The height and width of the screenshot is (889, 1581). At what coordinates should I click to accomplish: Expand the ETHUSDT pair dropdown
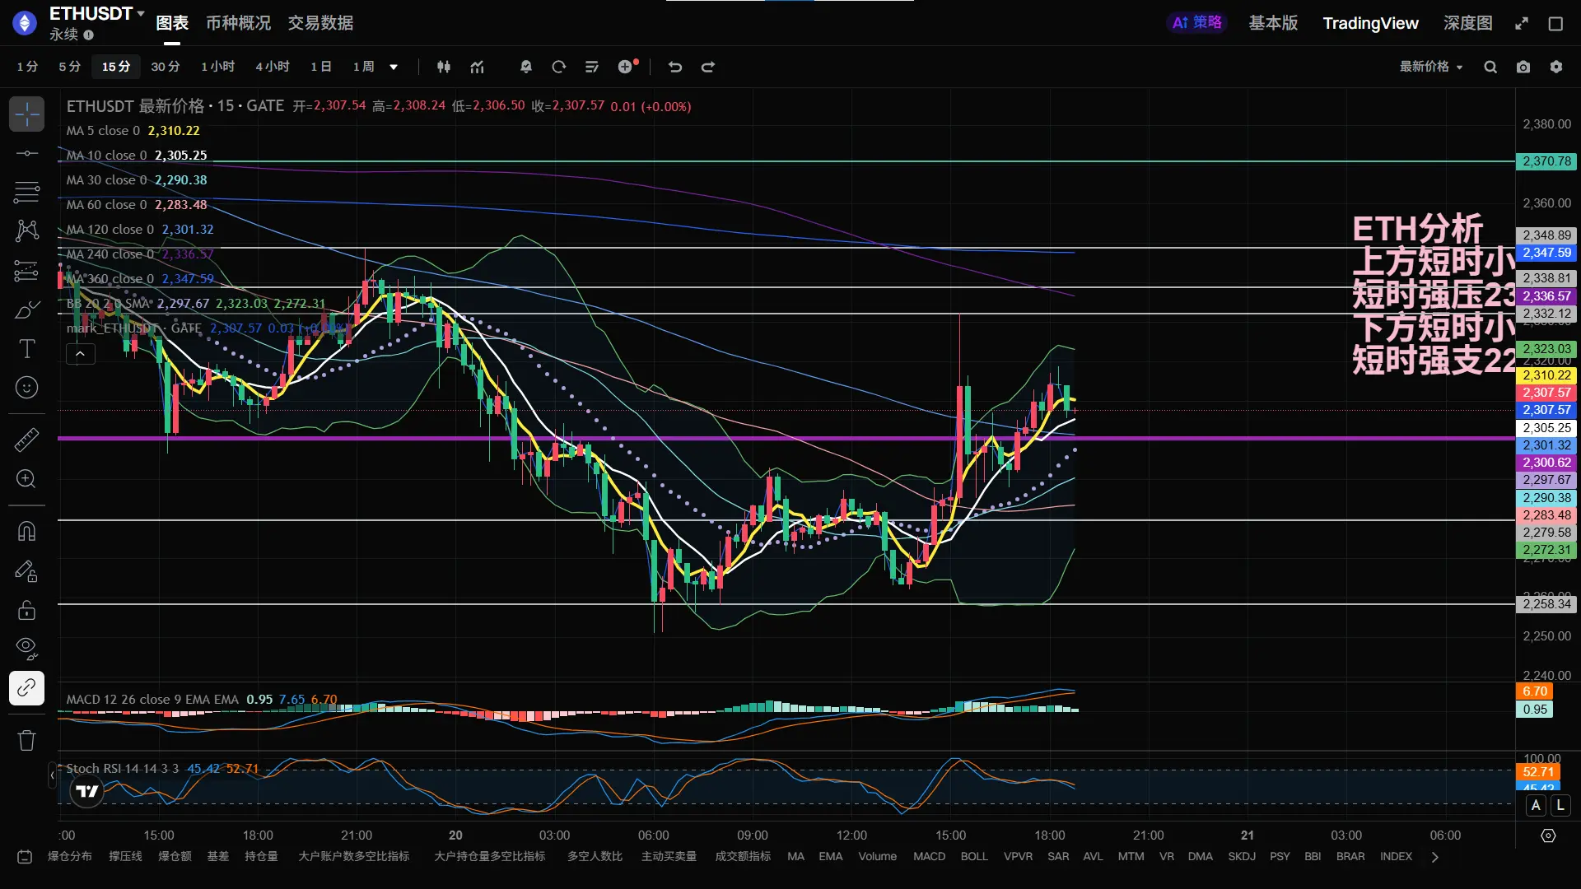coord(141,13)
